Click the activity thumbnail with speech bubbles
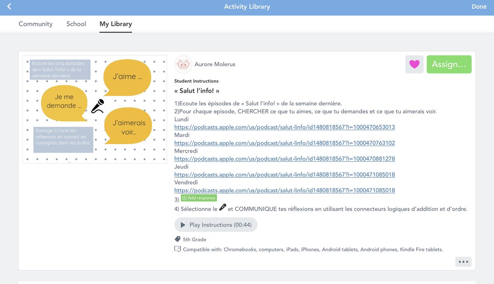 pyautogui.click(x=94, y=109)
